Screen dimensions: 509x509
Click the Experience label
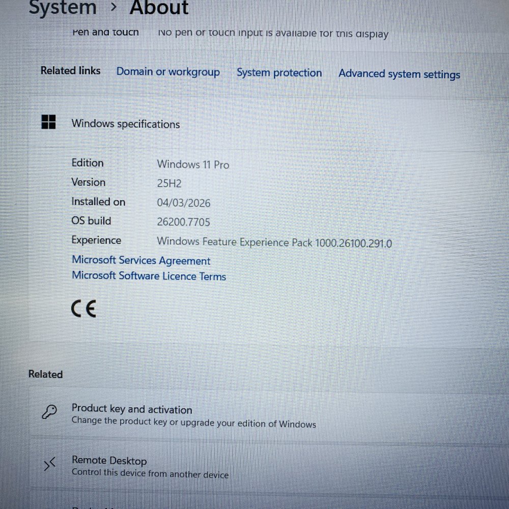96,240
